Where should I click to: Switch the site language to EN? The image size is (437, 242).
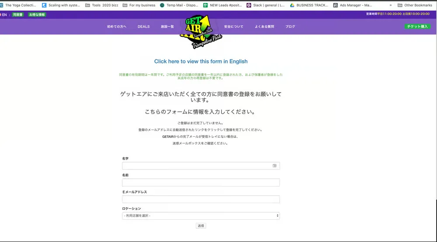click(x=3, y=15)
